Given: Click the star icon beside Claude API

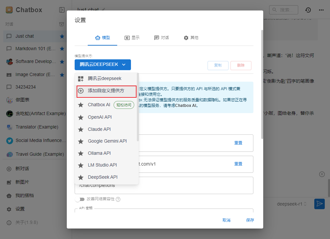Looking at the screenshot, I should [81, 129].
